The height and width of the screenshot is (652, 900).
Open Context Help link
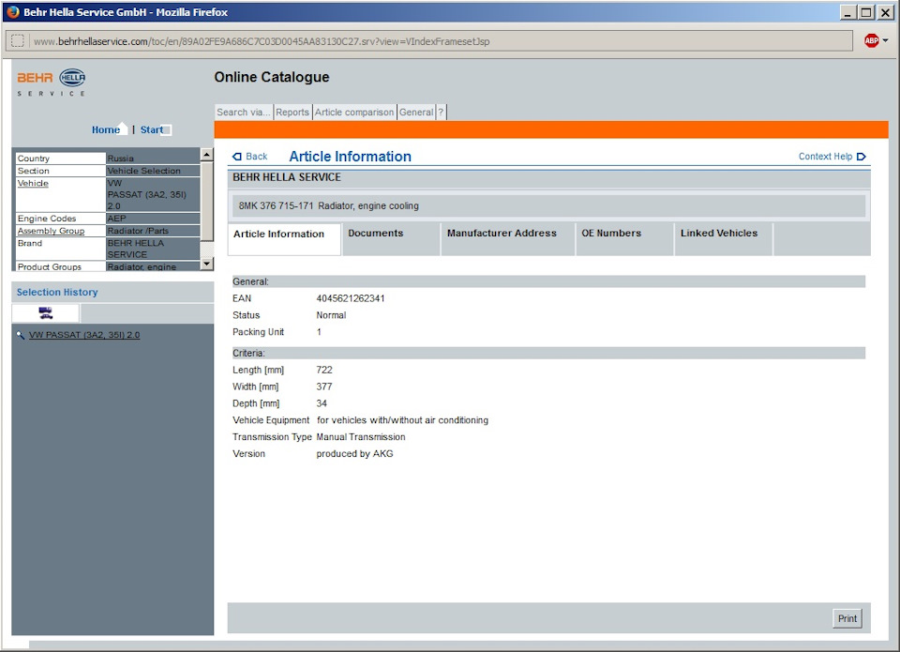(x=825, y=157)
